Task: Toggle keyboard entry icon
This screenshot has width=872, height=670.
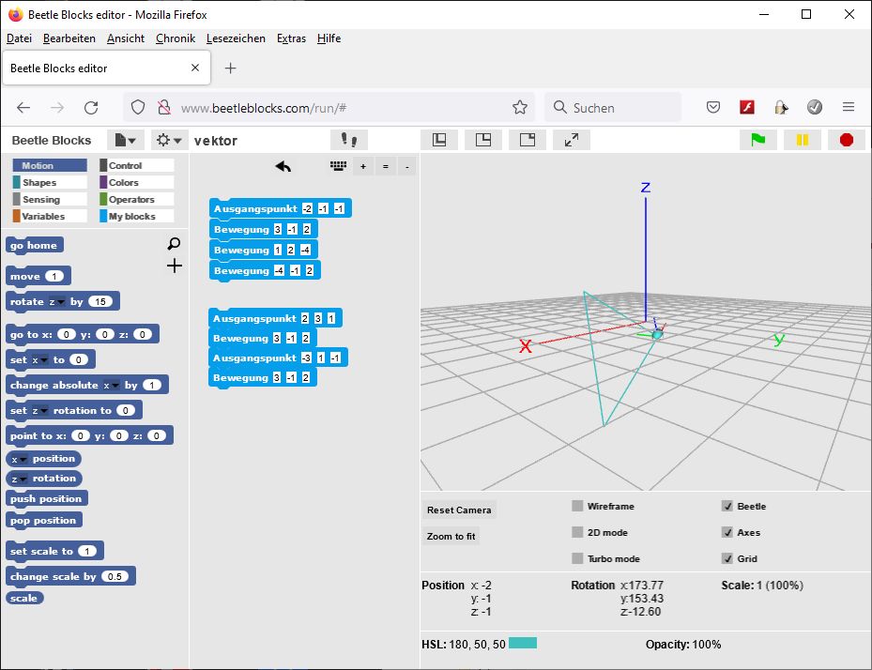Action: coord(338,166)
